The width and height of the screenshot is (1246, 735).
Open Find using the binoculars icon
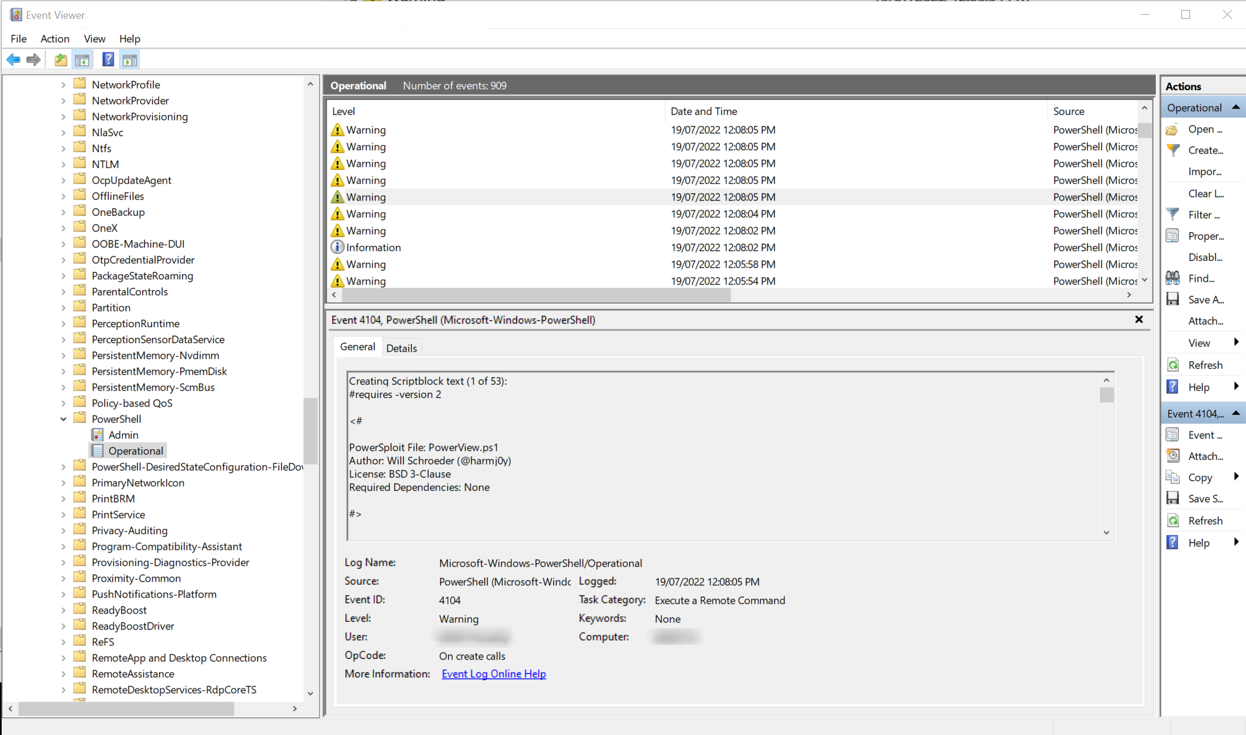1172,278
